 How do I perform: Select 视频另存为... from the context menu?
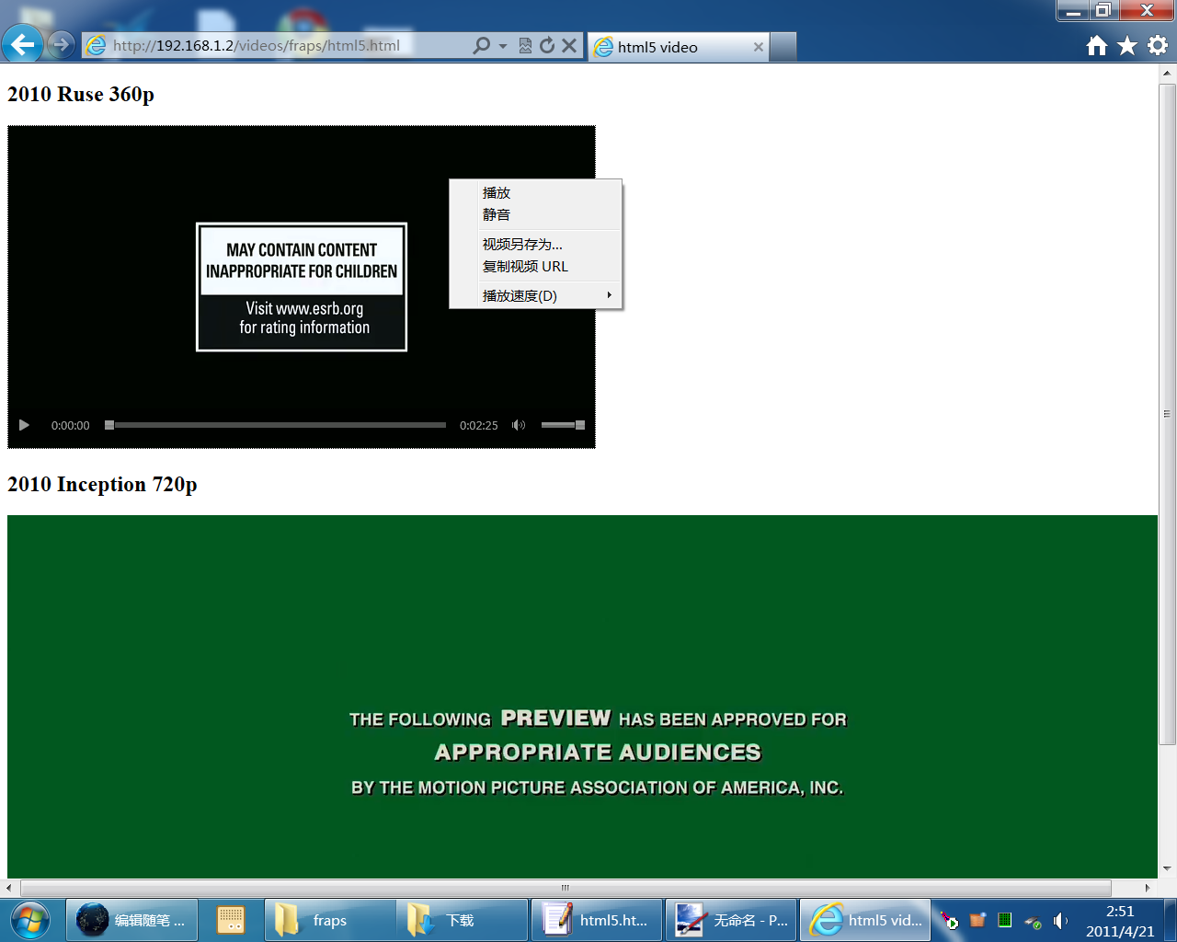[535, 244]
